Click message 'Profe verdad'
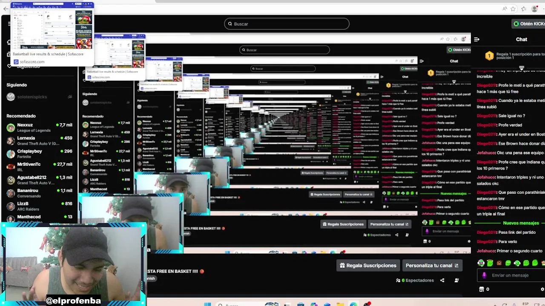This screenshot has height=306, width=545. pos(510,125)
